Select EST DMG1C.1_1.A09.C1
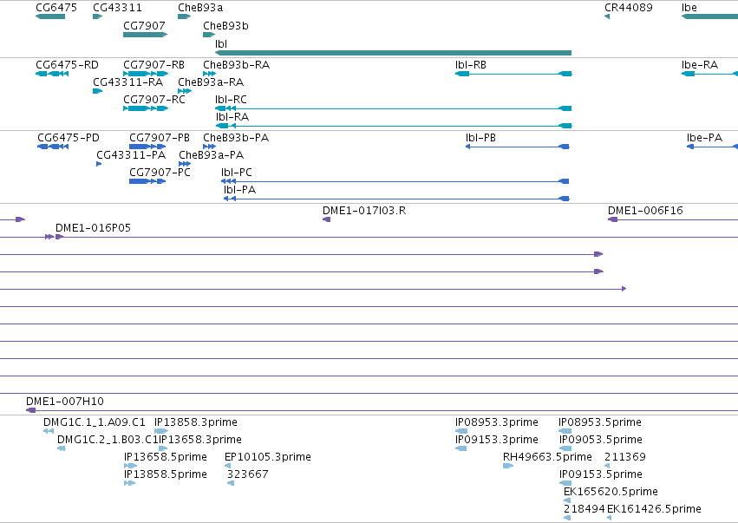This screenshot has width=738, height=523. (49, 431)
